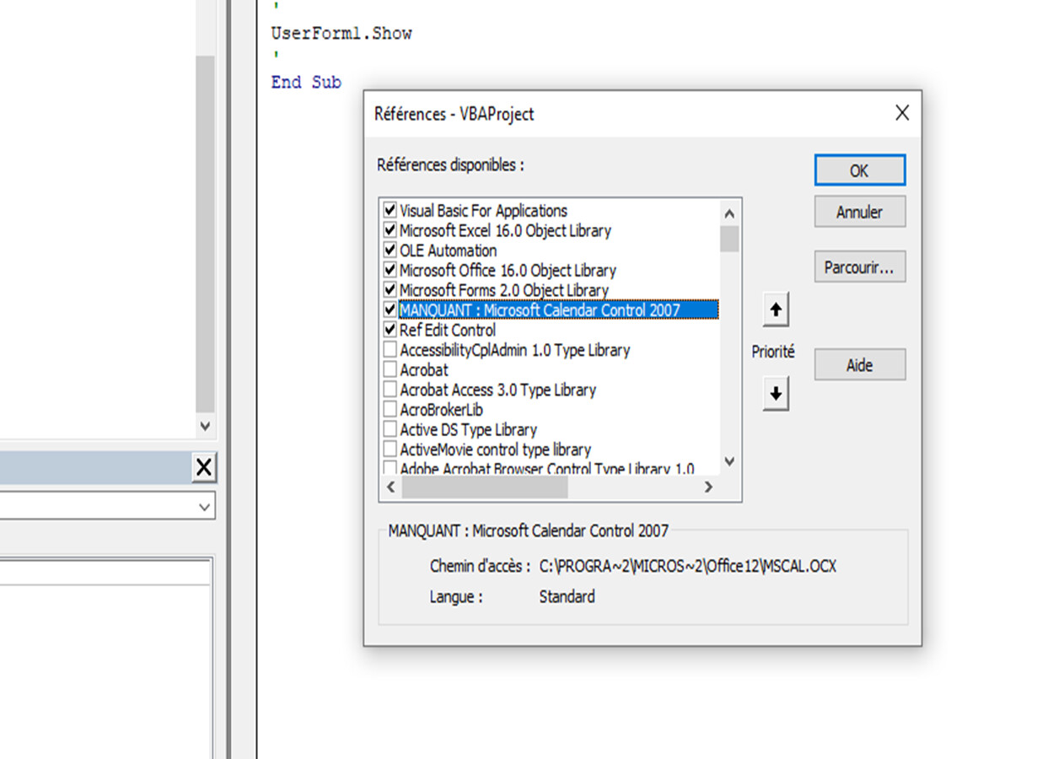Open Parcourir... to browse for a reference
Image resolution: width=1037 pixels, height=759 pixels.
pos(859,267)
